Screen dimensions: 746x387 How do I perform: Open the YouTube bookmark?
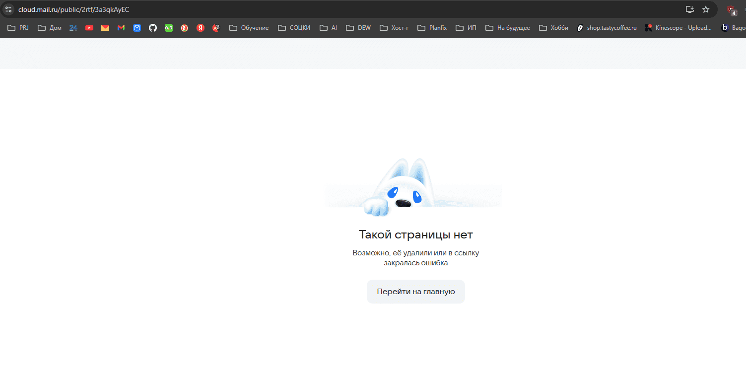pyautogui.click(x=89, y=28)
